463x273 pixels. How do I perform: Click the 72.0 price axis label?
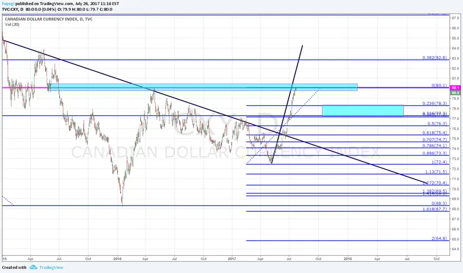point(455,169)
